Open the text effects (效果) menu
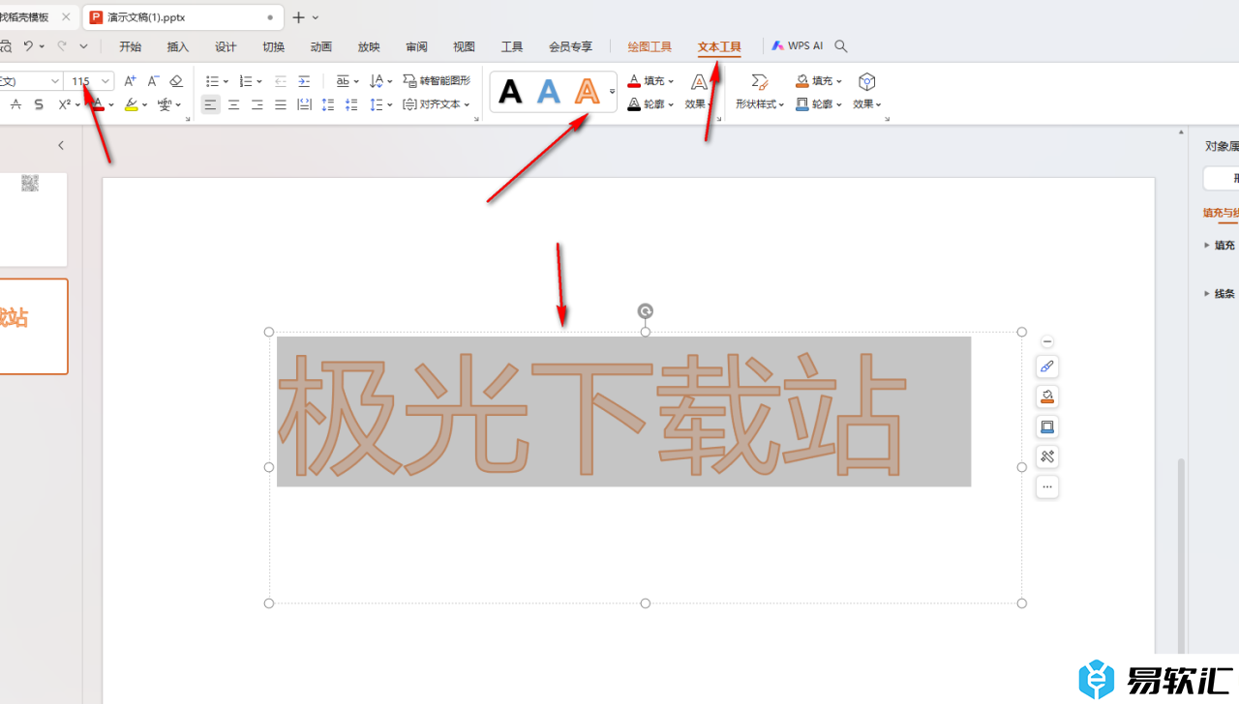This screenshot has width=1239, height=704. (x=699, y=92)
